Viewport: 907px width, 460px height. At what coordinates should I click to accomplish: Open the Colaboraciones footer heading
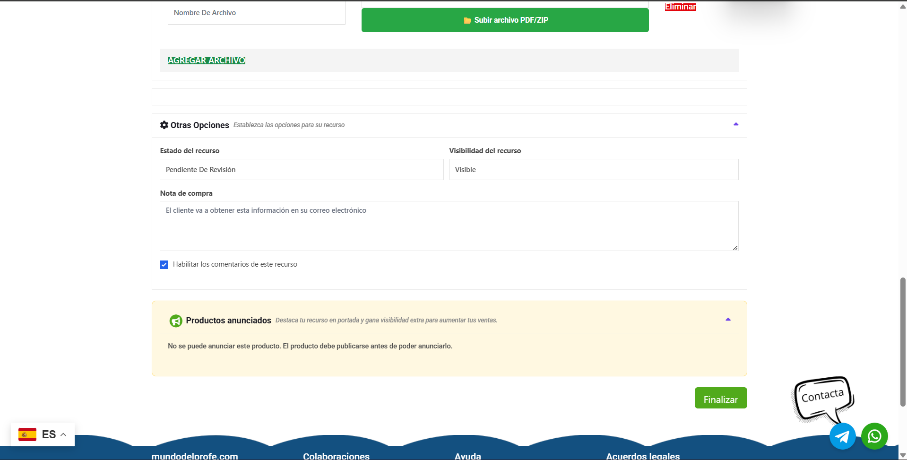(336, 456)
